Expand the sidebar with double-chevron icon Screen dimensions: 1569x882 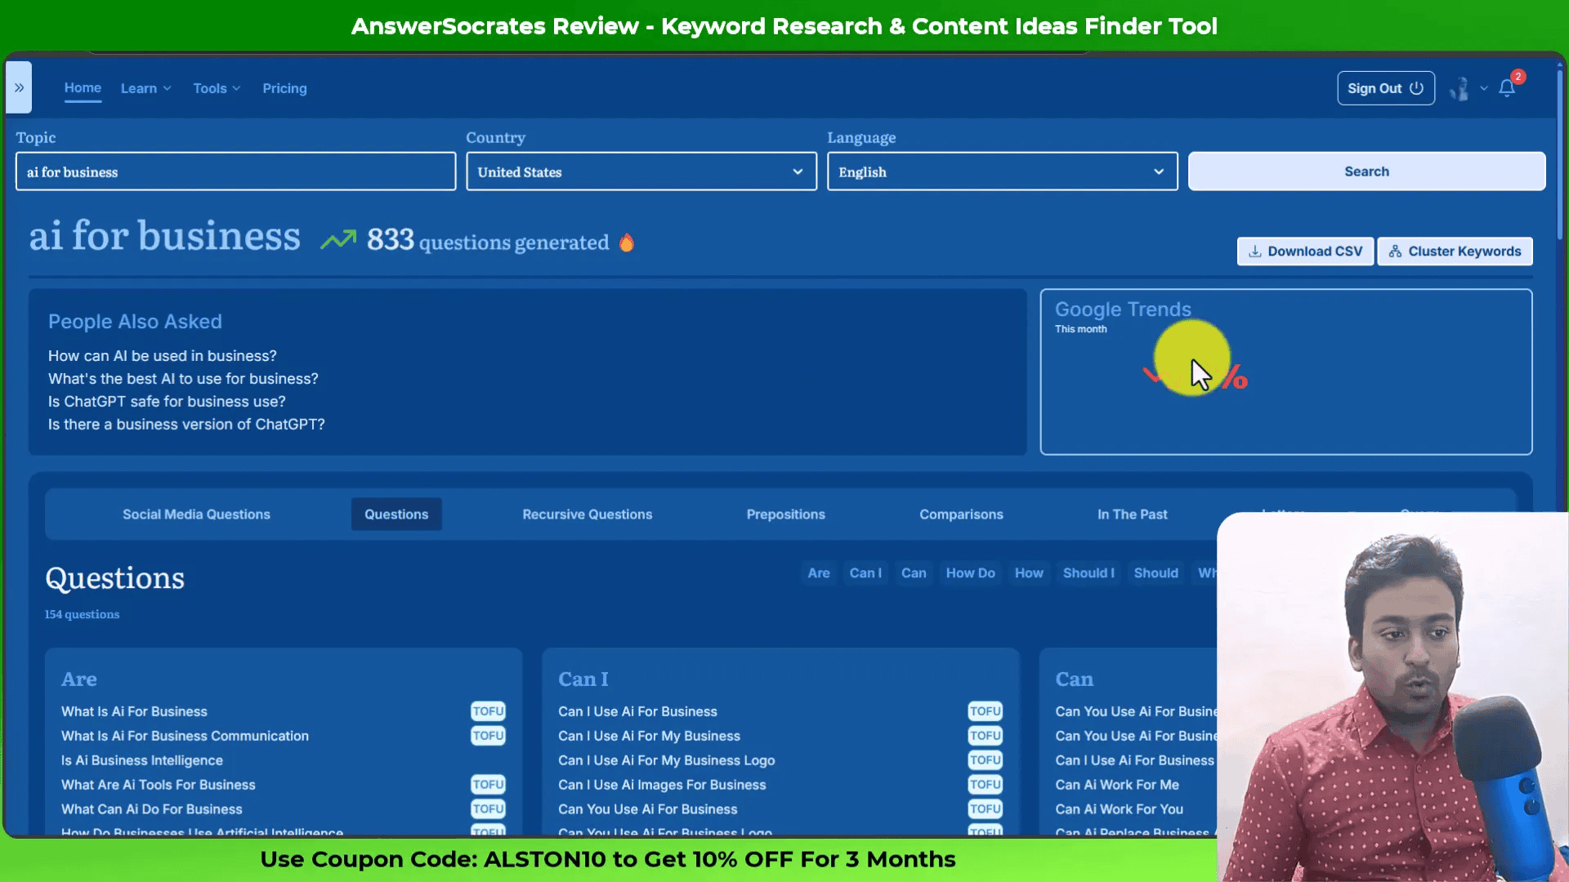pyautogui.click(x=19, y=87)
